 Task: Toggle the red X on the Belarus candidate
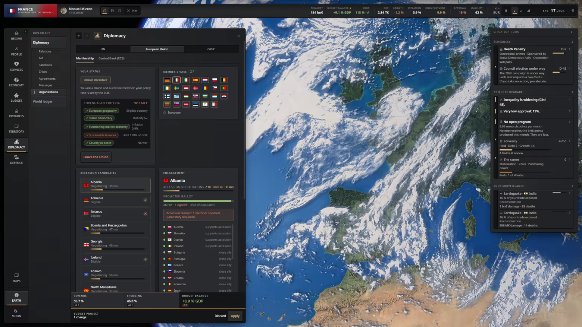click(x=145, y=214)
